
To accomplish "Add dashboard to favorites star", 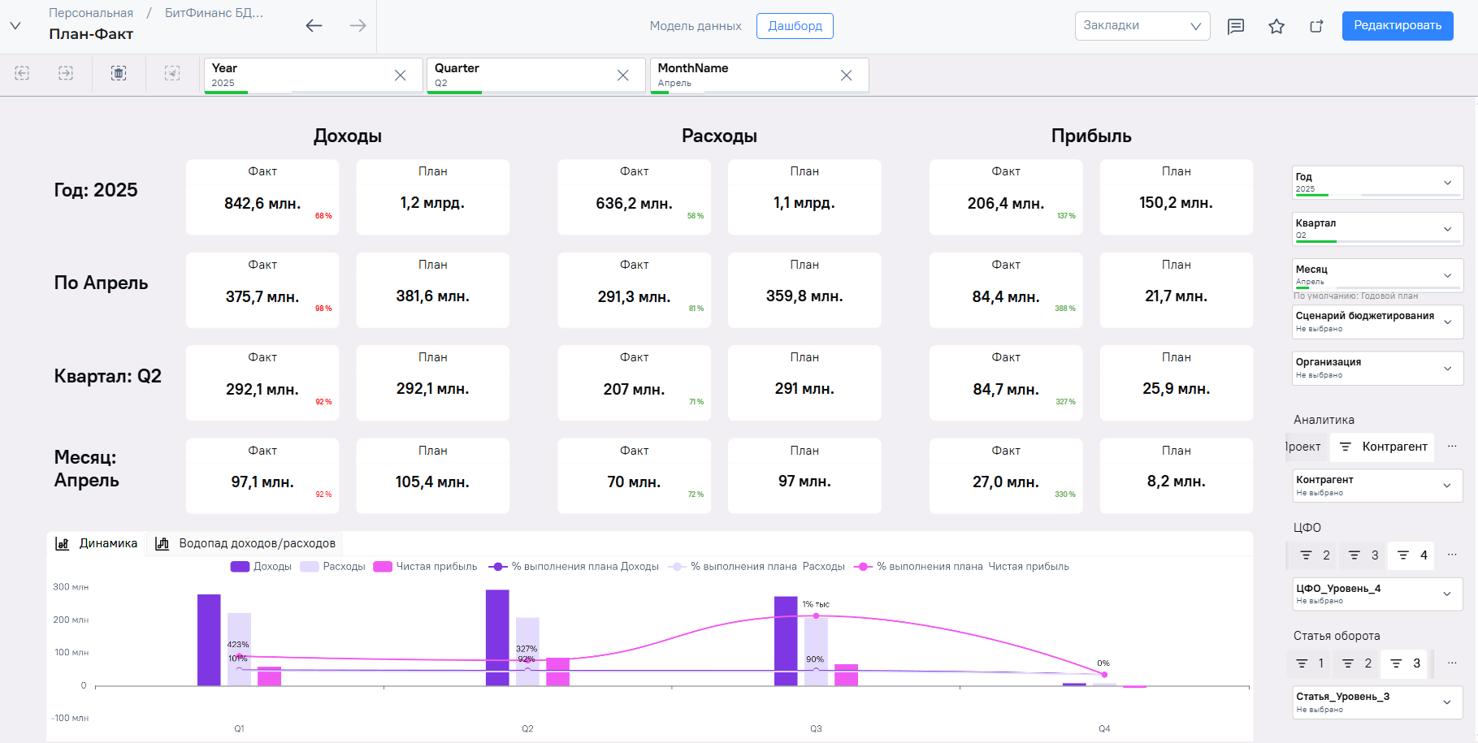I will click(x=1276, y=26).
